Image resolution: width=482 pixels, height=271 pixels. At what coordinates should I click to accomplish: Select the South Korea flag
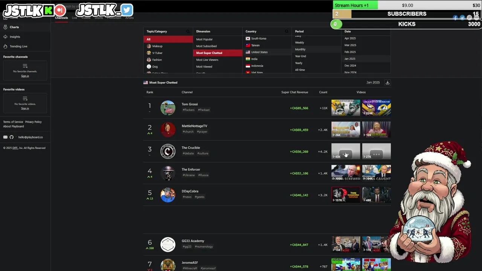(x=248, y=38)
